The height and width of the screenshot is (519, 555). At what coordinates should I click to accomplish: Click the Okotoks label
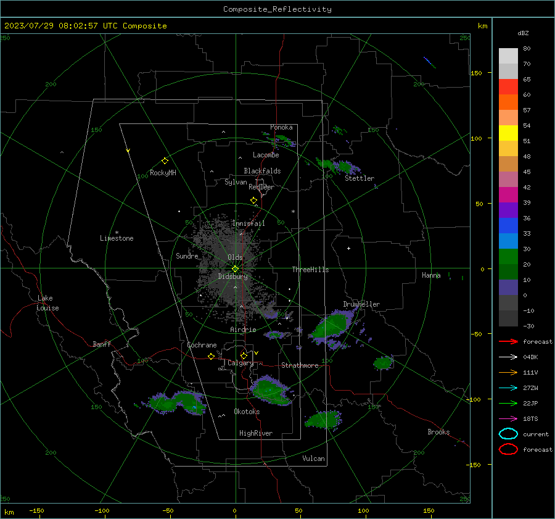click(x=247, y=412)
